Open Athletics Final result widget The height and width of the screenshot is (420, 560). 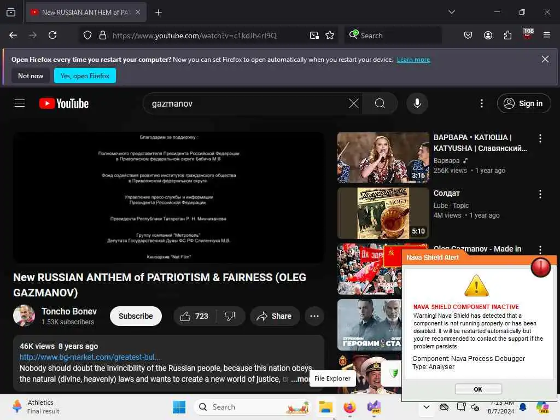36,407
